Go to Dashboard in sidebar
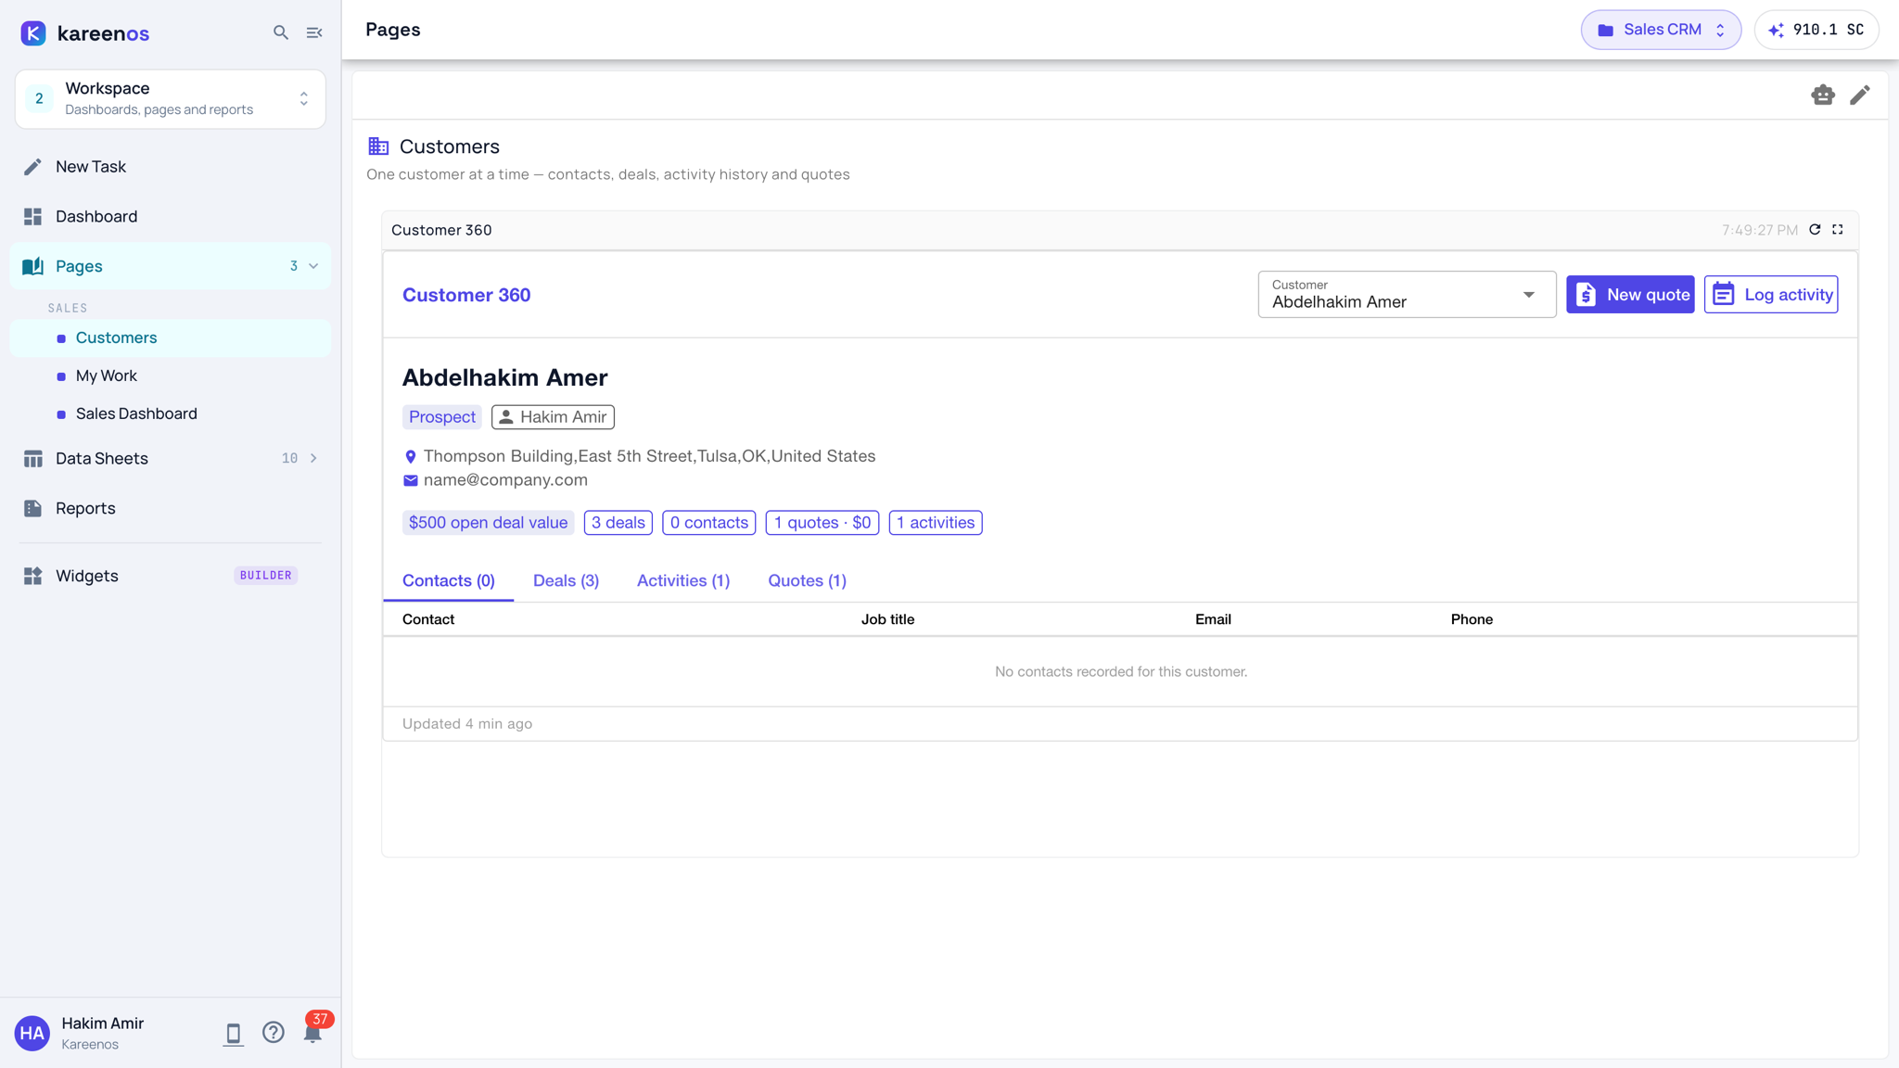 [x=171, y=216]
